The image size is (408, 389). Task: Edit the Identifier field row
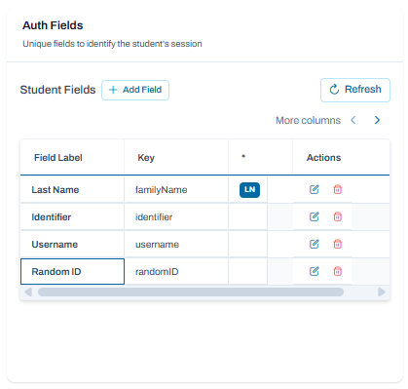tap(314, 216)
